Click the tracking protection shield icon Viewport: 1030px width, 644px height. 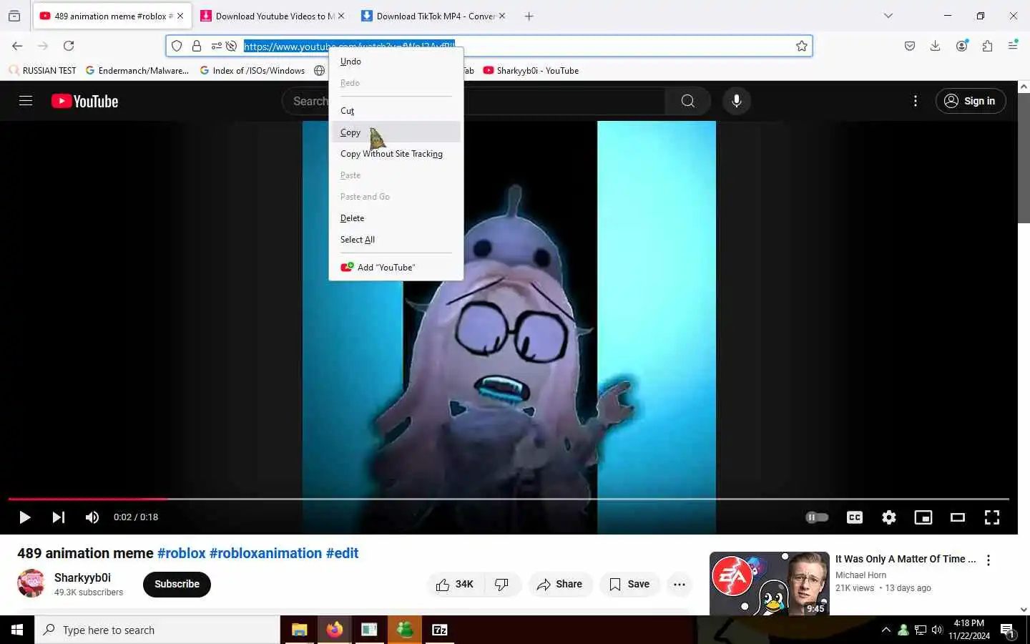pyautogui.click(x=177, y=46)
